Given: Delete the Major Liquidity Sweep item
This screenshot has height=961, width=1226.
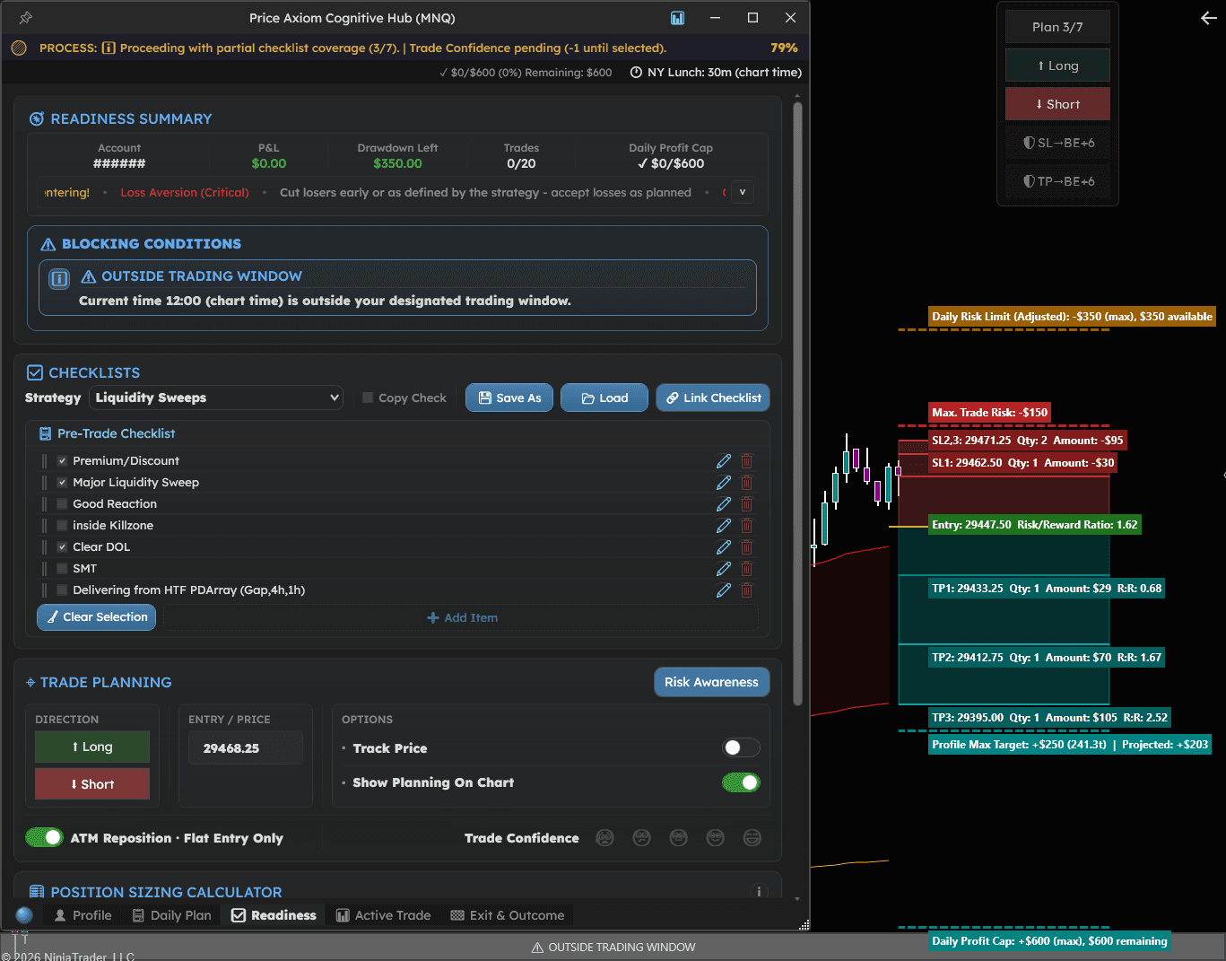Looking at the screenshot, I should 746,482.
